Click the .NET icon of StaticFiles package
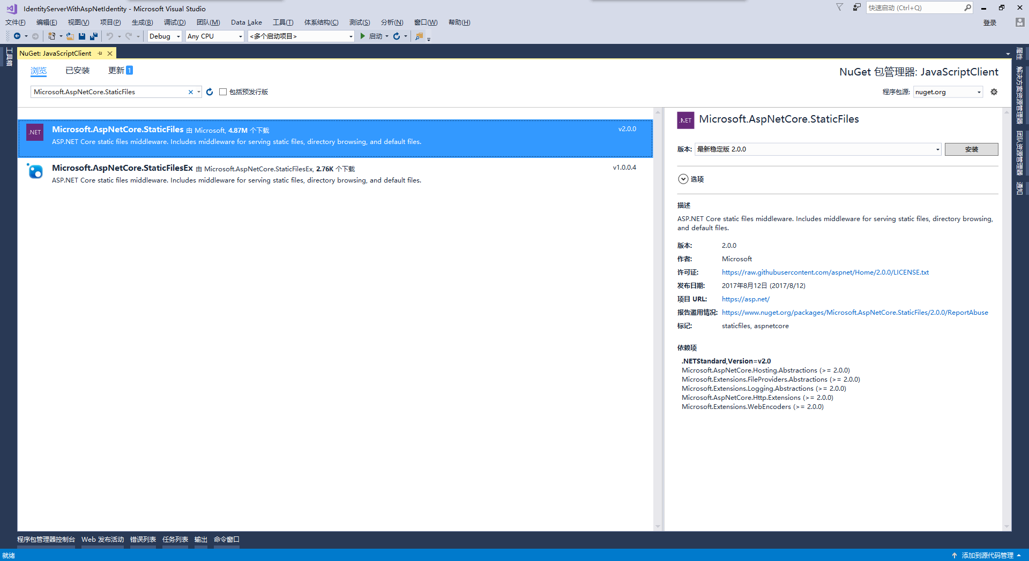This screenshot has height=561, width=1029. (x=35, y=132)
